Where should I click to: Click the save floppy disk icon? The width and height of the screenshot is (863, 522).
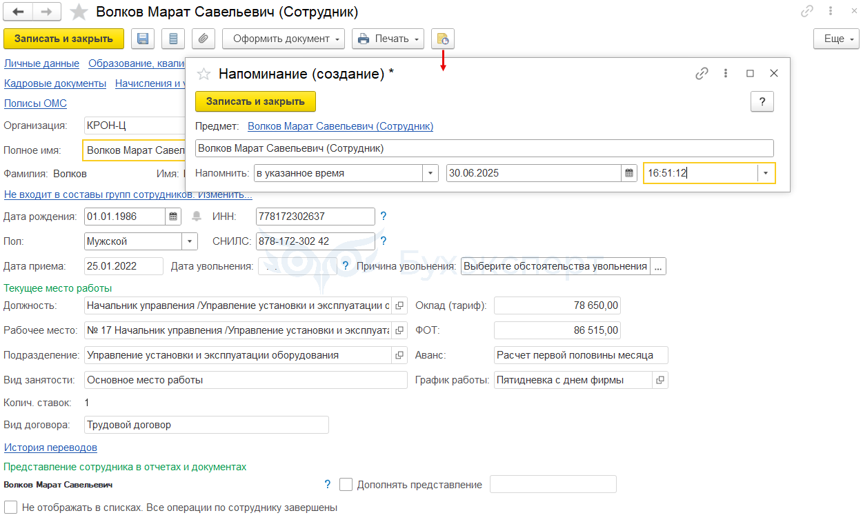click(x=143, y=39)
